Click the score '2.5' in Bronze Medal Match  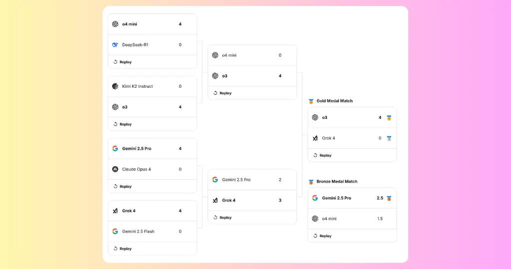[x=380, y=198]
